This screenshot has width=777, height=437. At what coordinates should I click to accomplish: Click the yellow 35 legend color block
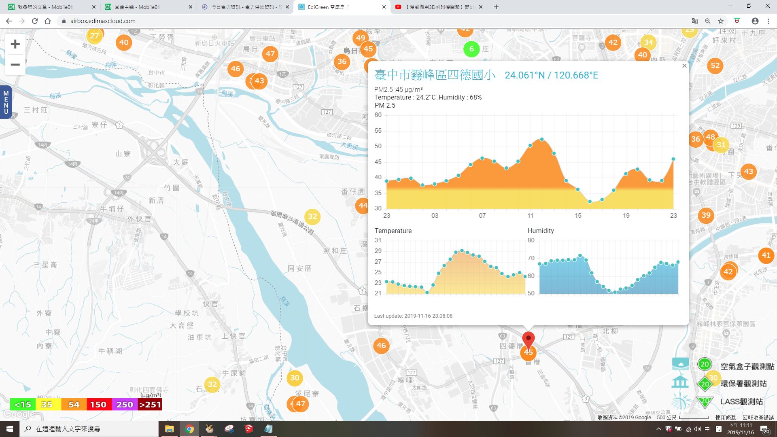(48, 404)
